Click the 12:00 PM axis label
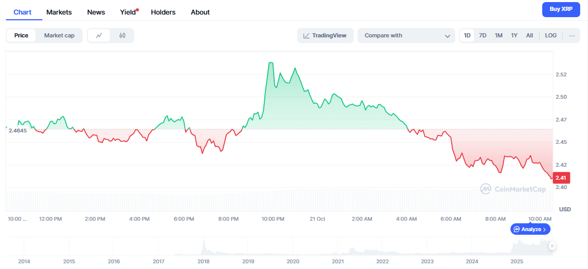Image resolution: width=588 pixels, height=269 pixels. click(x=50, y=219)
